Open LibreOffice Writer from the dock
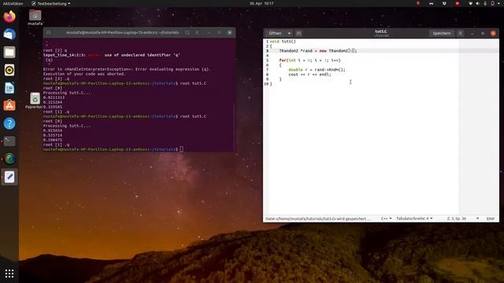The height and width of the screenshot is (283, 504). pos(9,87)
